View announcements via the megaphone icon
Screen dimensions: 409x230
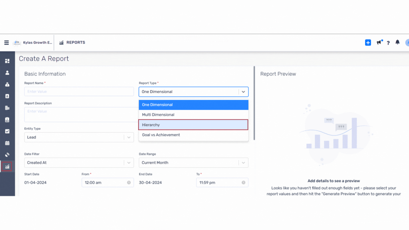coord(378,42)
